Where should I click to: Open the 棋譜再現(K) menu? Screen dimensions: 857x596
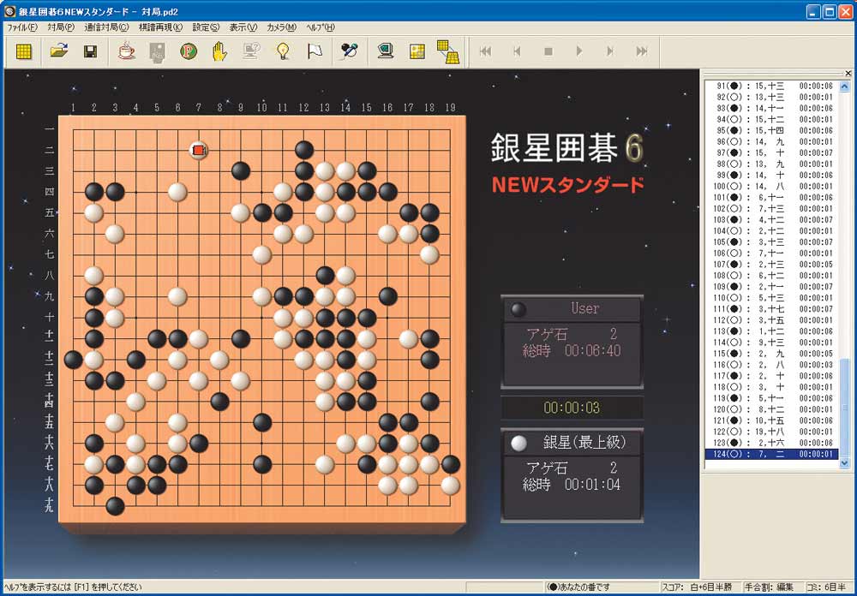point(160,27)
